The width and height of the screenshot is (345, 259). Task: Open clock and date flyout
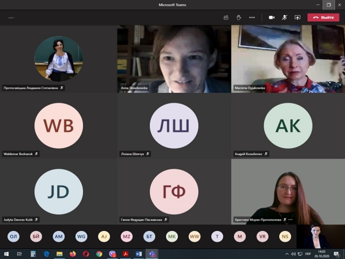coord(322,254)
